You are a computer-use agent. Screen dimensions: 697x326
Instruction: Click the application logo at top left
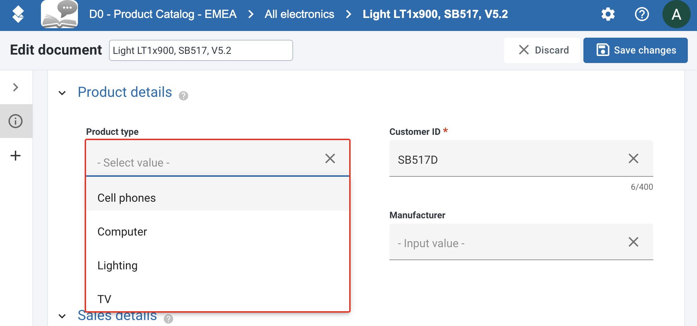[18, 14]
